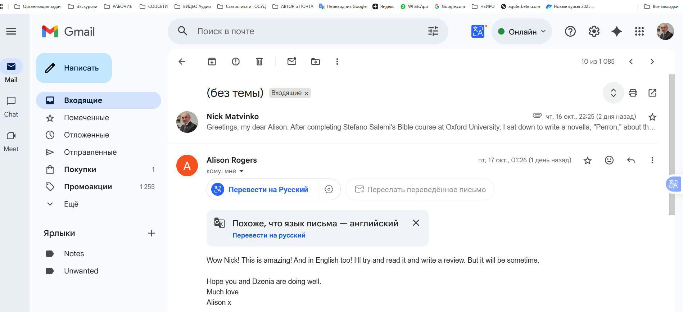
Task: Star Nick Matvinko's message
Action: pyautogui.click(x=652, y=117)
